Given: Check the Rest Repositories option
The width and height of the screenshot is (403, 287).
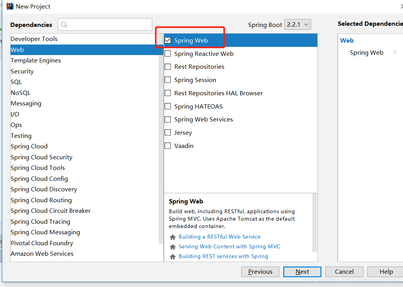Looking at the screenshot, I should point(168,67).
